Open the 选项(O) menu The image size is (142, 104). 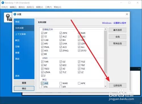pyautogui.click(x=30, y=7)
